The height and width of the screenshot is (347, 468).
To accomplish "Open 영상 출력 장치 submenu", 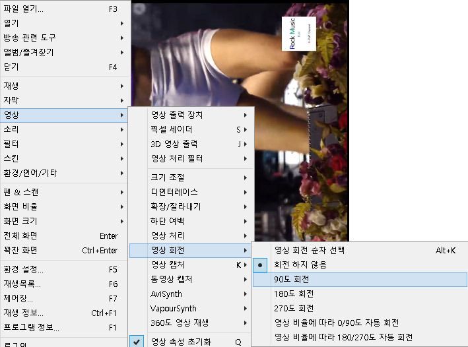I will coord(191,115).
